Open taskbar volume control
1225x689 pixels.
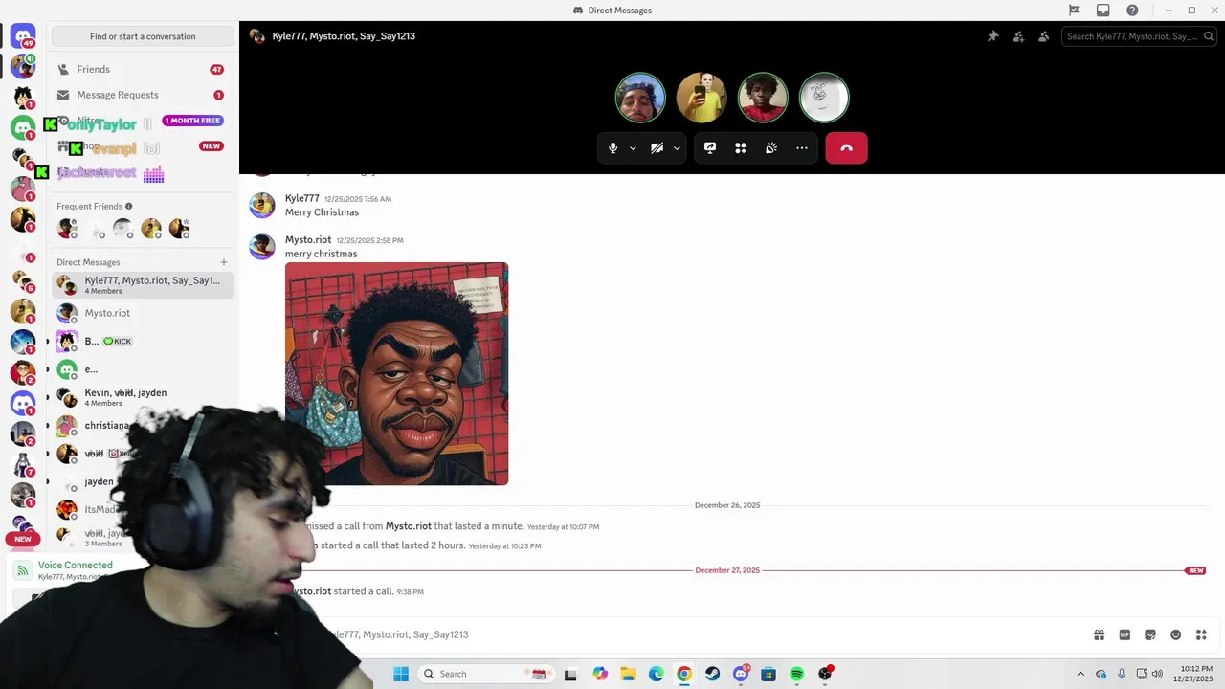coord(1158,674)
